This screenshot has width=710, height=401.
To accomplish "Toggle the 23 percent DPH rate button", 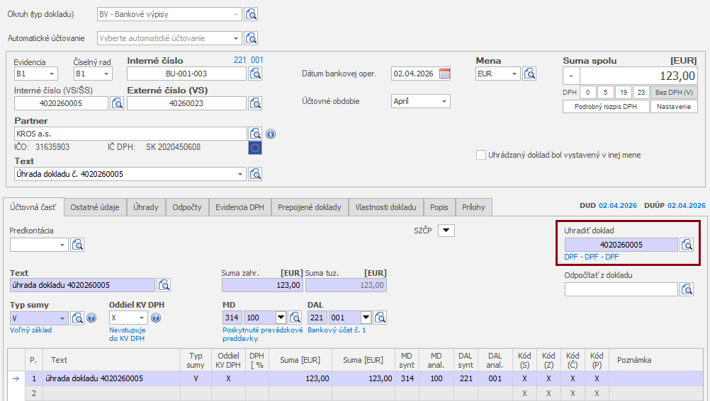I will point(641,92).
